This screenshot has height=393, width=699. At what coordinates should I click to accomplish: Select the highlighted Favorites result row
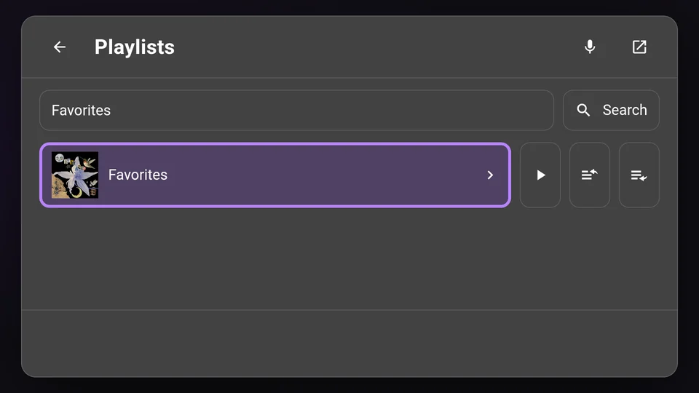point(275,175)
